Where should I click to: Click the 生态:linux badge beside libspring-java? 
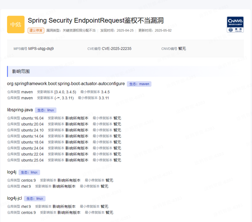point(46,110)
